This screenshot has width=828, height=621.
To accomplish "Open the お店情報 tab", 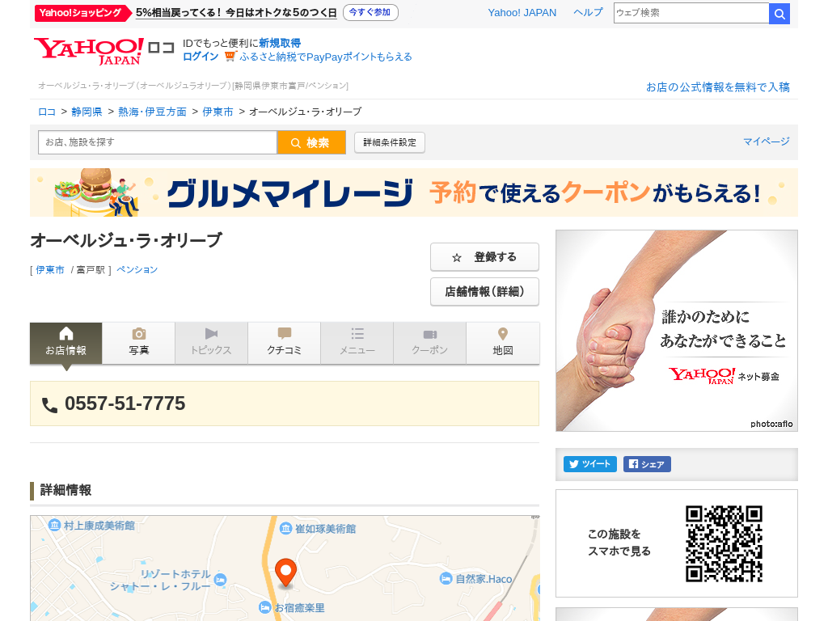I will point(66,343).
